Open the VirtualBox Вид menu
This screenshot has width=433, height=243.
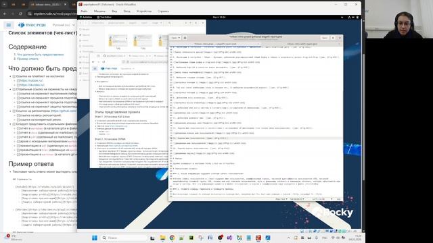pos(114,11)
